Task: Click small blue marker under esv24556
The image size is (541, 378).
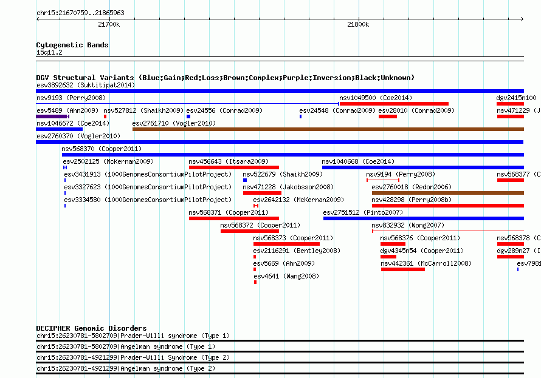Action: [x=188, y=116]
